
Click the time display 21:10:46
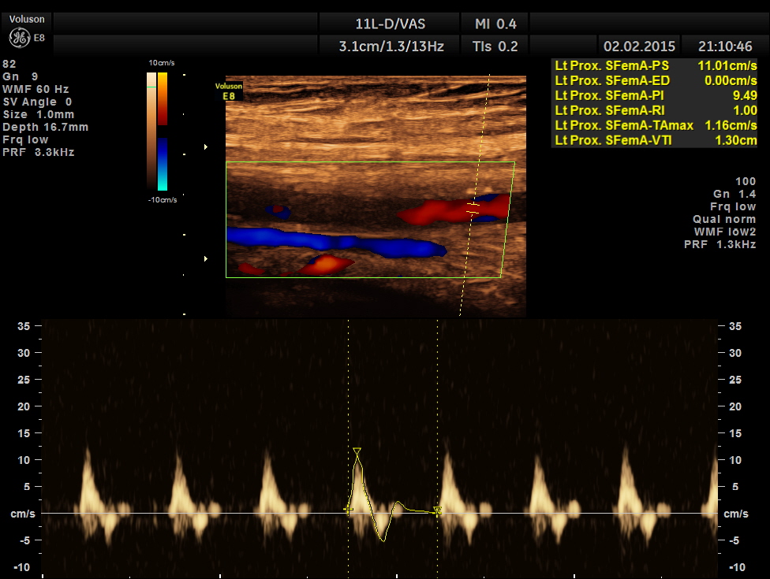coord(726,46)
